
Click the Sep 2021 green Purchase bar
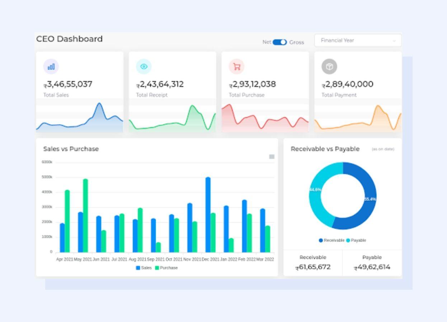point(158,247)
